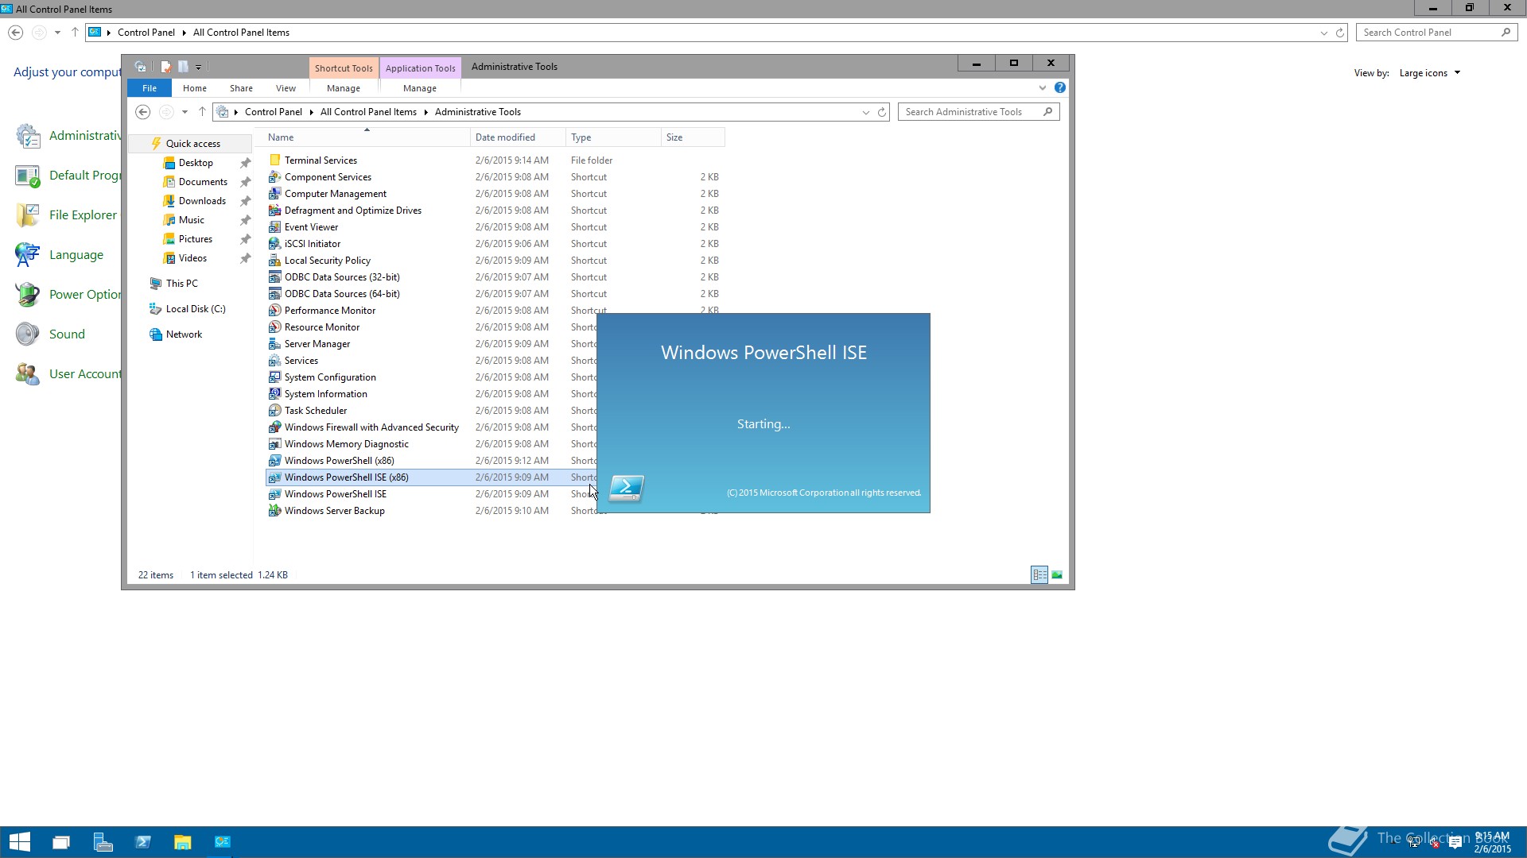Open Power Options link in Control Panel
The height and width of the screenshot is (858, 1527).
85,295
